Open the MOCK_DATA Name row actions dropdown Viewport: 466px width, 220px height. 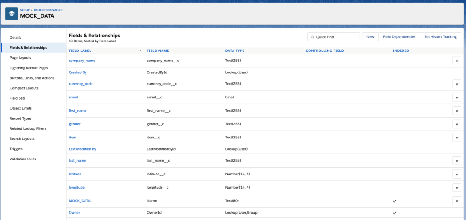point(457,201)
